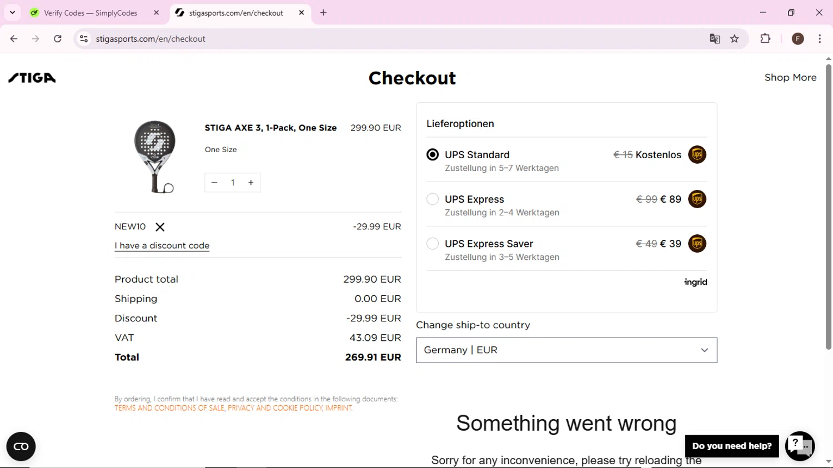Click UPS logo next to UPS Standard
Image resolution: width=833 pixels, height=468 pixels.
(697, 155)
